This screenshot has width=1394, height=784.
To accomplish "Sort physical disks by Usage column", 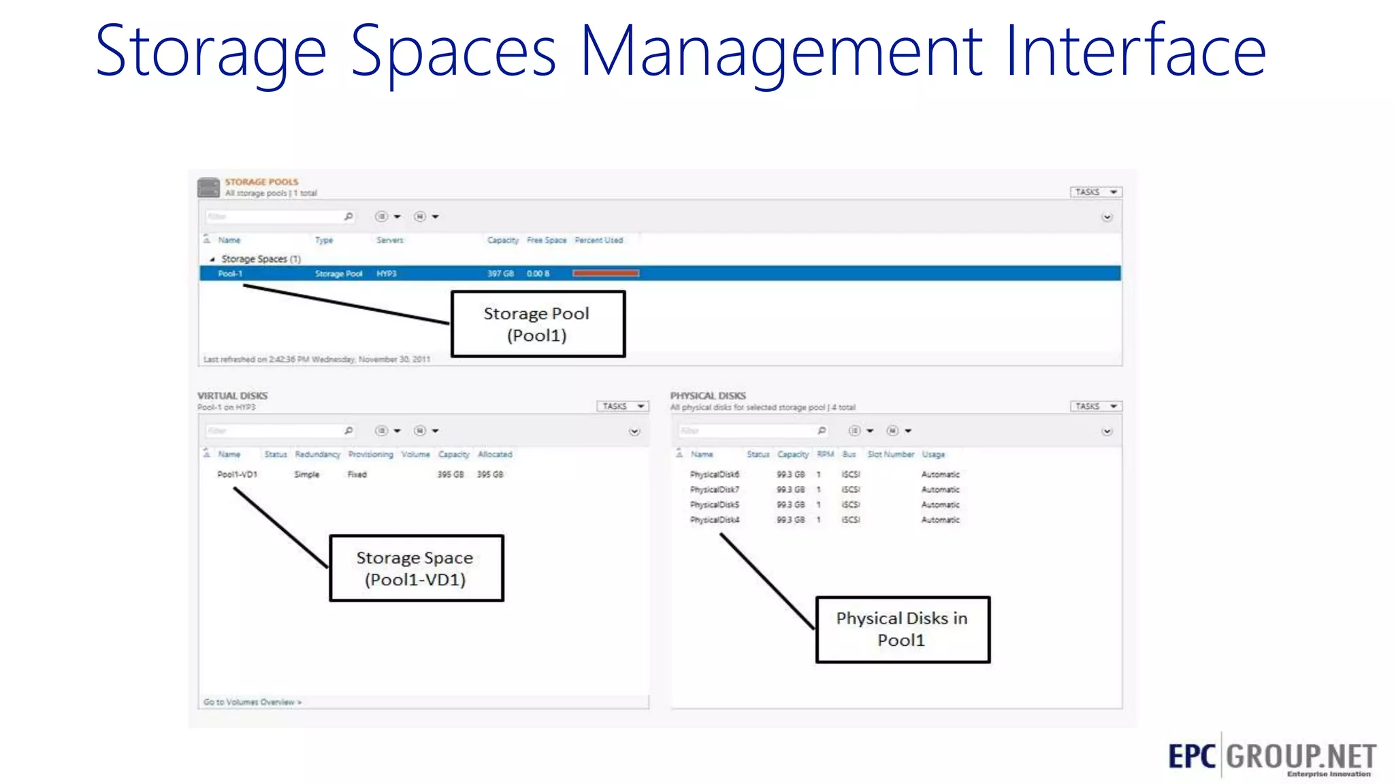I will click(934, 455).
